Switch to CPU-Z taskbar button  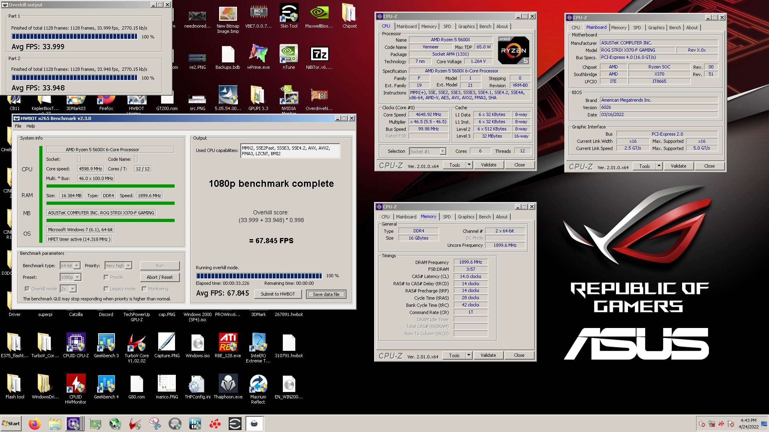pyautogui.click(x=75, y=424)
